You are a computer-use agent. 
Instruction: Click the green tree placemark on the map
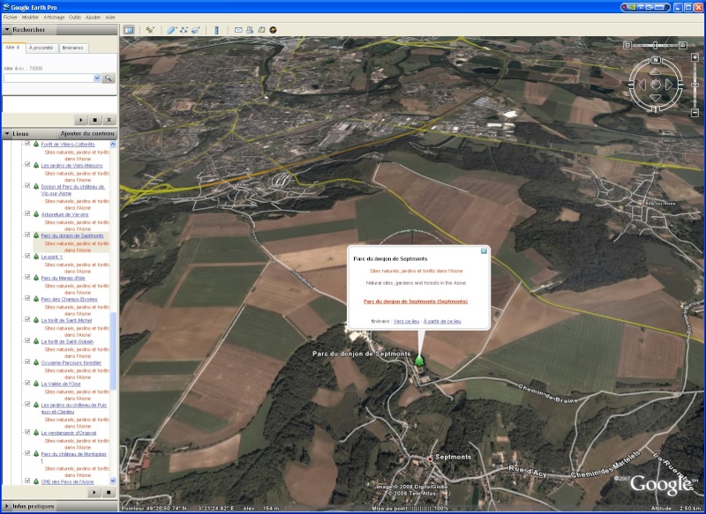click(419, 361)
